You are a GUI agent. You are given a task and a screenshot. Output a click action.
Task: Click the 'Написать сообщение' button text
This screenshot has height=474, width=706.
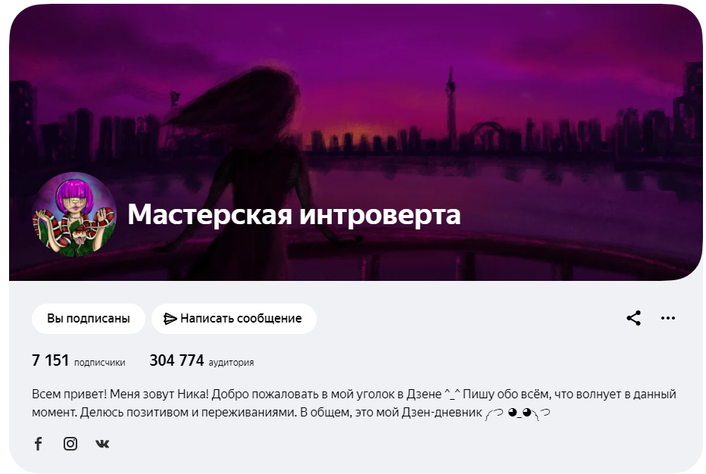click(x=241, y=319)
